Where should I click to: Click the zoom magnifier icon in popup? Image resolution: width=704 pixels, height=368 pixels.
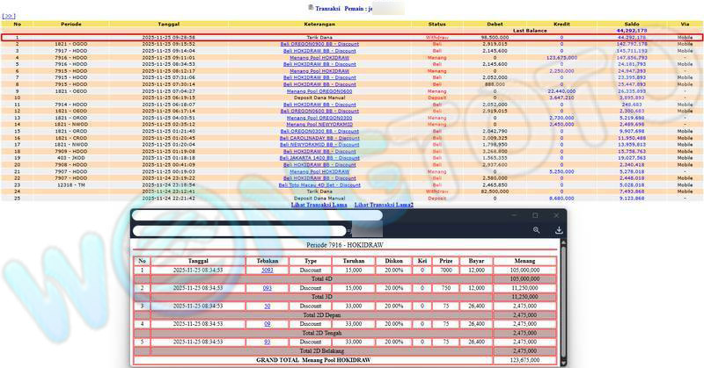tap(537, 230)
